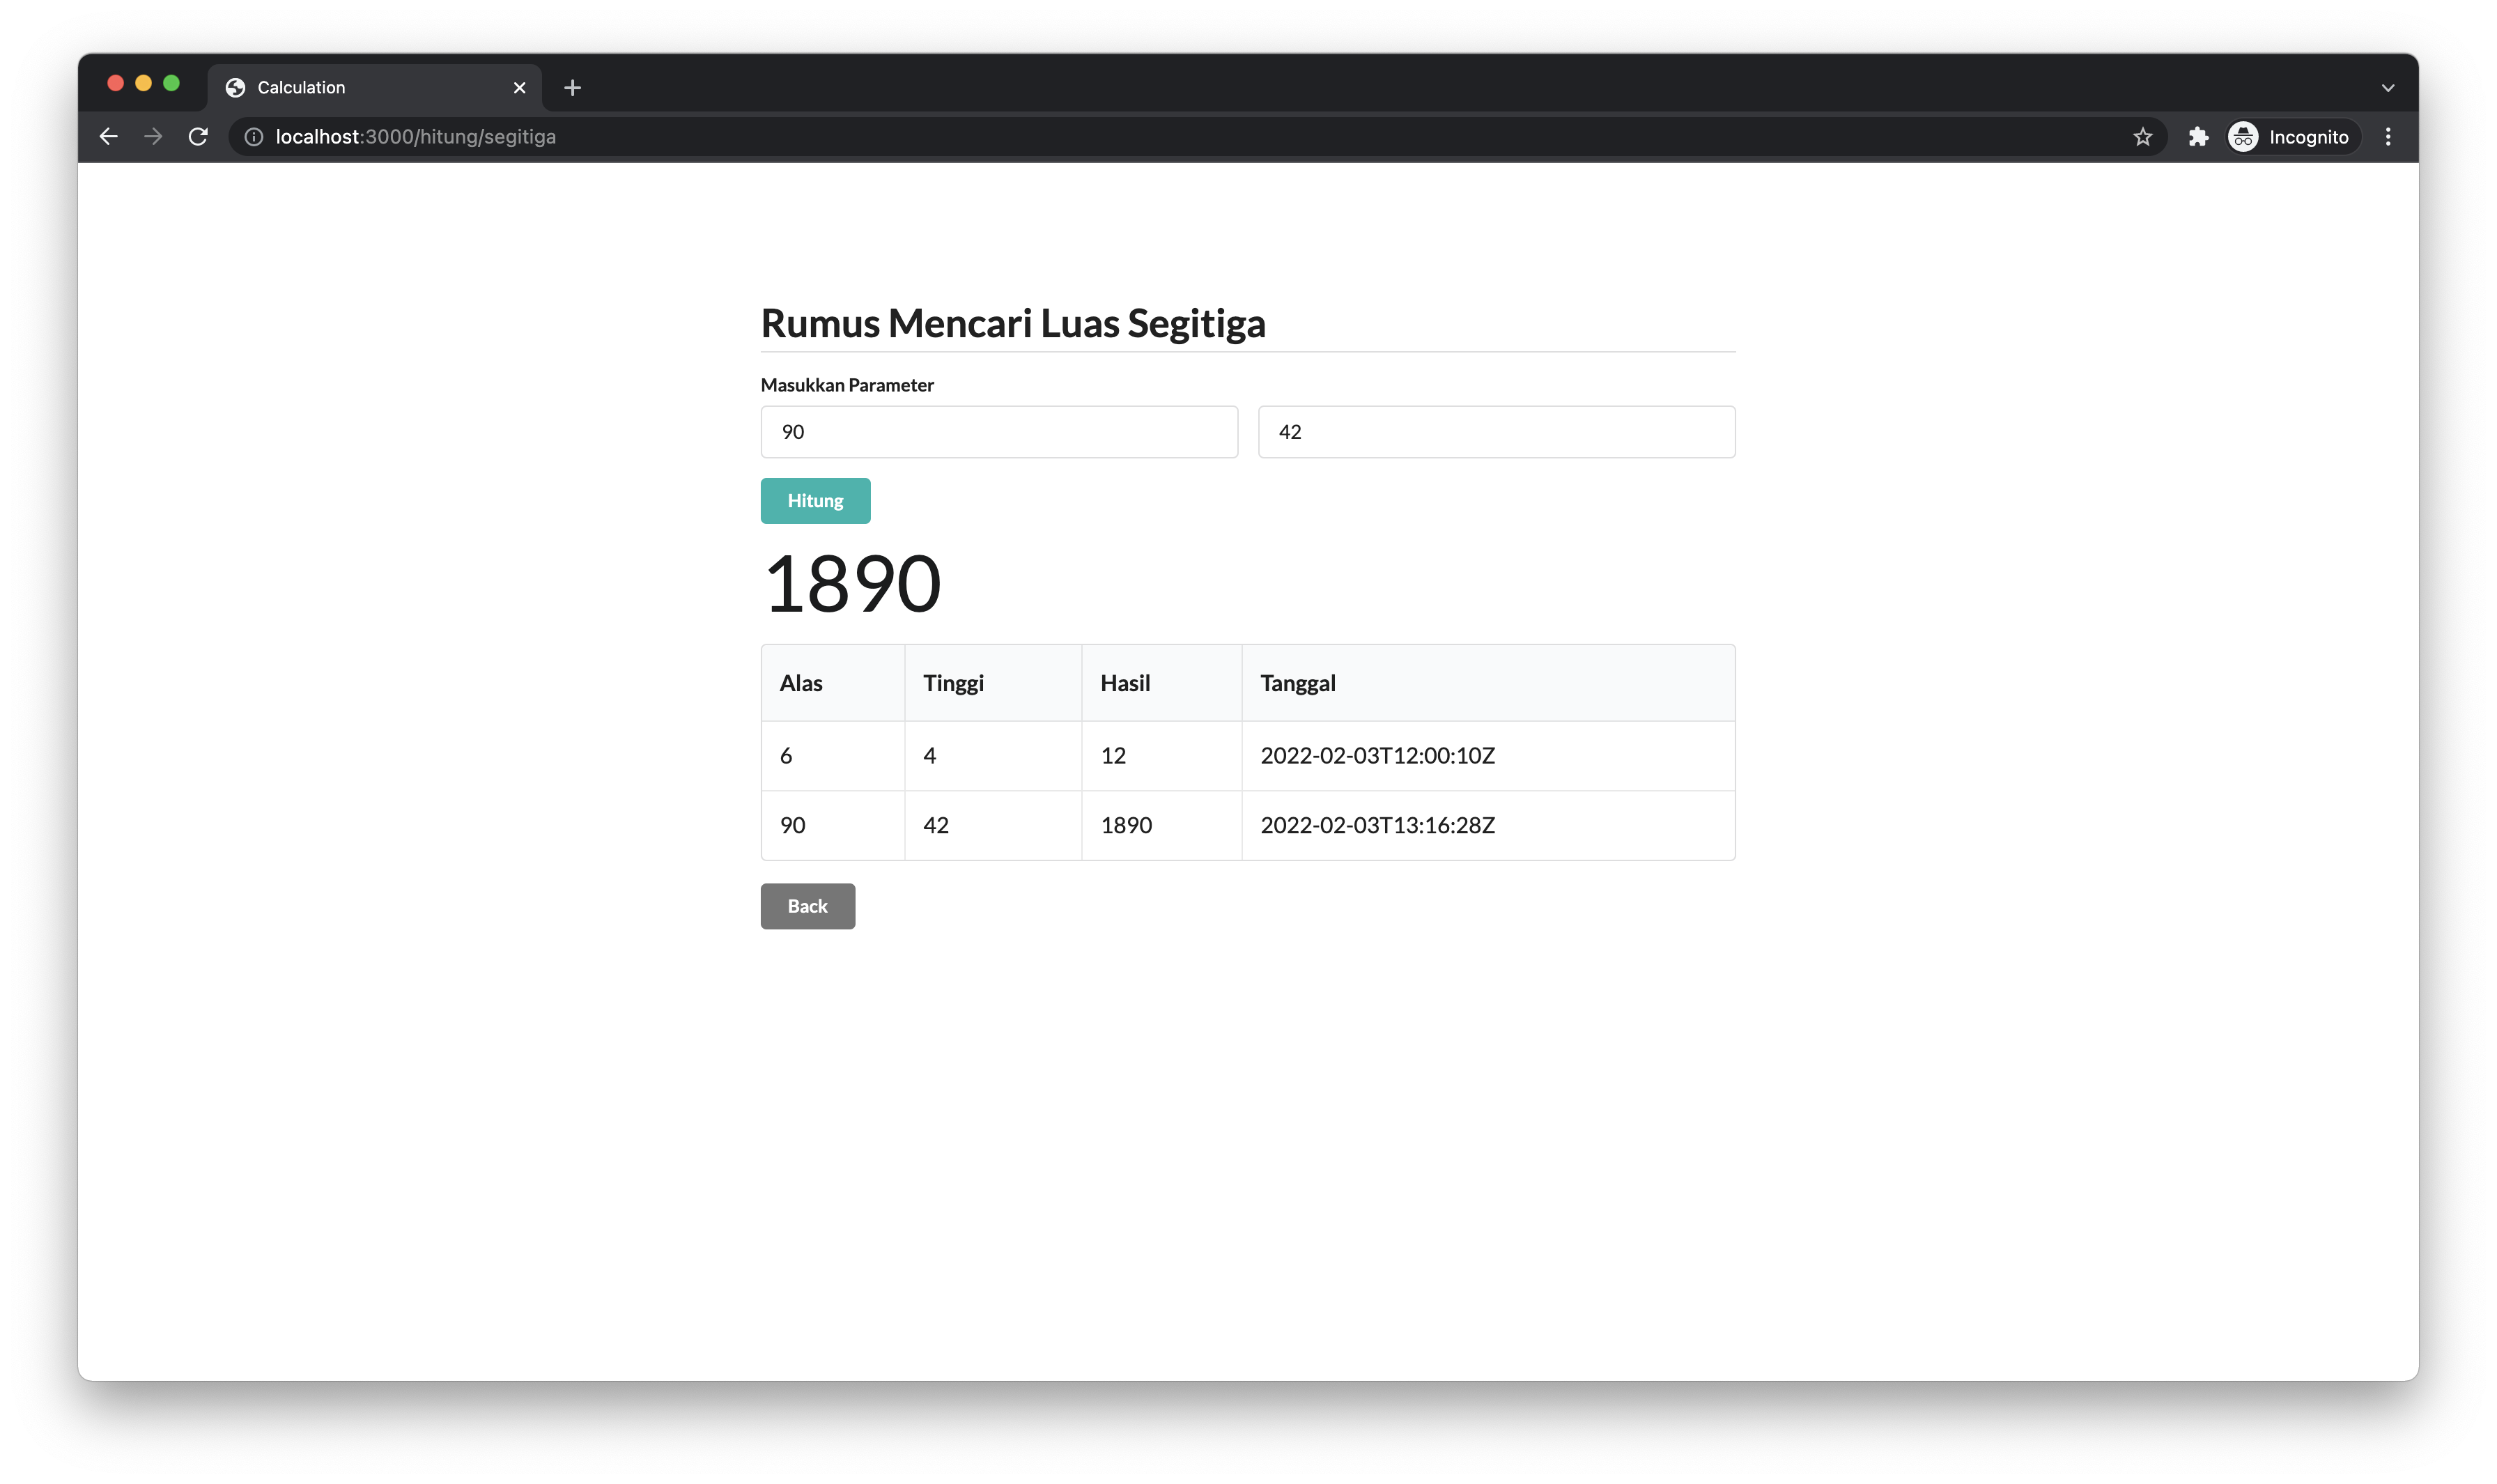This screenshot has width=2497, height=1484.
Task: Open Chrome three-dot menu
Action: click(2388, 137)
